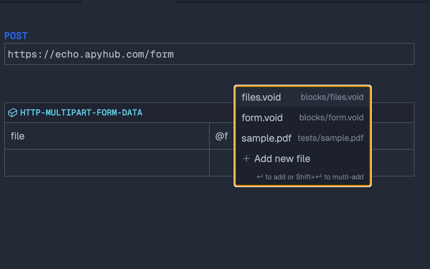Choose form.void in the suggestion list
The width and height of the screenshot is (430, 269).
coord(262,118)
